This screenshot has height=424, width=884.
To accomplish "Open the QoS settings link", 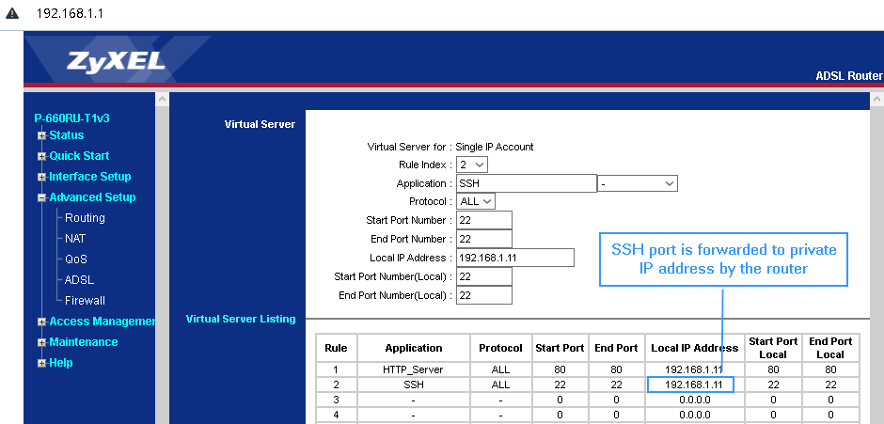I will pos(76,259).
